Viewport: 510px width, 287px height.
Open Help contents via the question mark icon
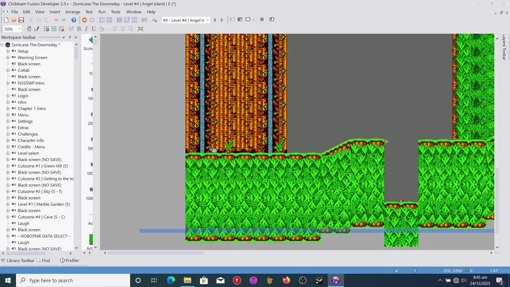click(74, 20)
